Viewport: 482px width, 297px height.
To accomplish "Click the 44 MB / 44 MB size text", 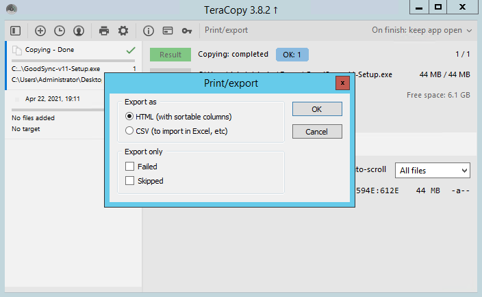I will click(445, 74).
